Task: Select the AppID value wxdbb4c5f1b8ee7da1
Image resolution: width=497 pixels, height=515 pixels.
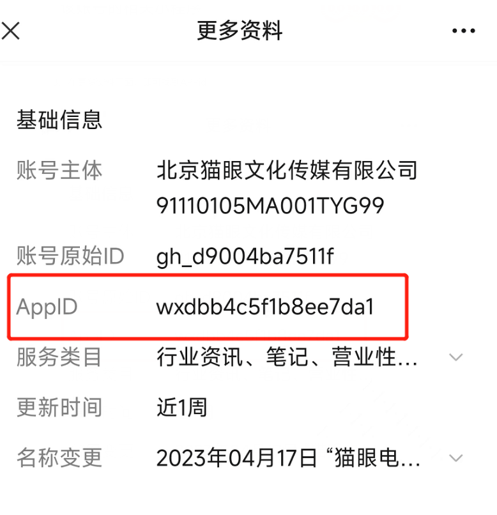Action: point(265,307)
